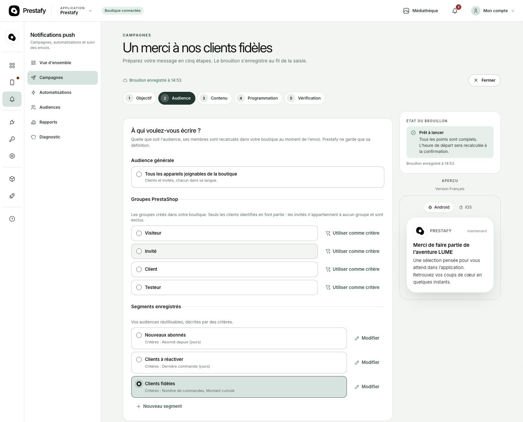The image size is (523, 422).
Task: Create a new segment with Nouveau segment
Action: [x=159, y=406]
